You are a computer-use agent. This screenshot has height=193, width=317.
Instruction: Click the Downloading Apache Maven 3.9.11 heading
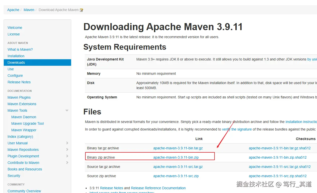[x=163, y=27]
